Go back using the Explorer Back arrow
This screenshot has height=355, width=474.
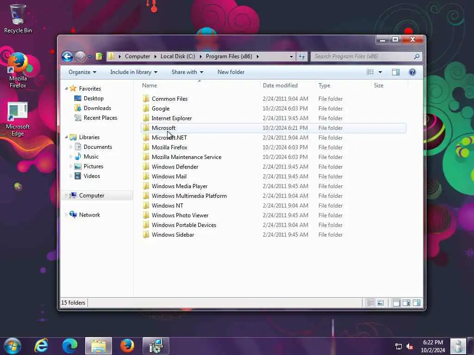coord(67,56)
